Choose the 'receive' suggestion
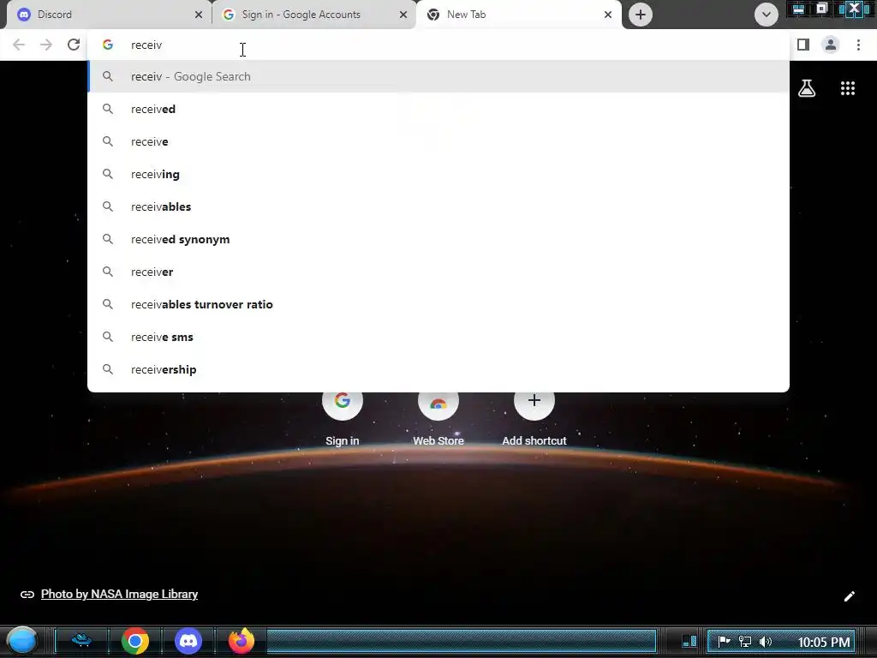Viewport: 877px width, 658px height. pos(438,141)
